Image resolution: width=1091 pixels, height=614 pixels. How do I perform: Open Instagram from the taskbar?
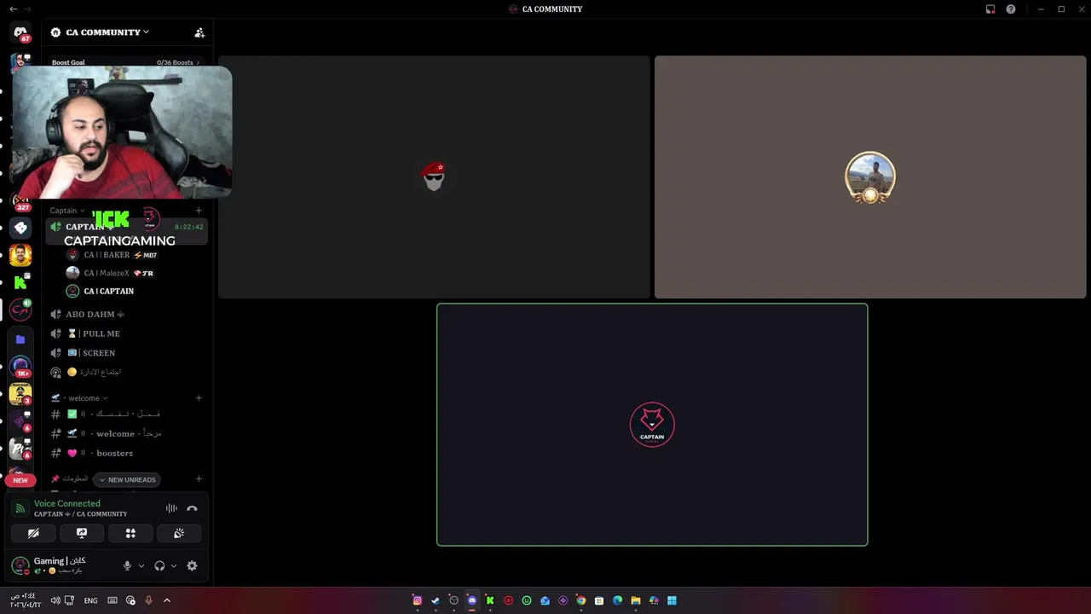[x=418, y=600]
